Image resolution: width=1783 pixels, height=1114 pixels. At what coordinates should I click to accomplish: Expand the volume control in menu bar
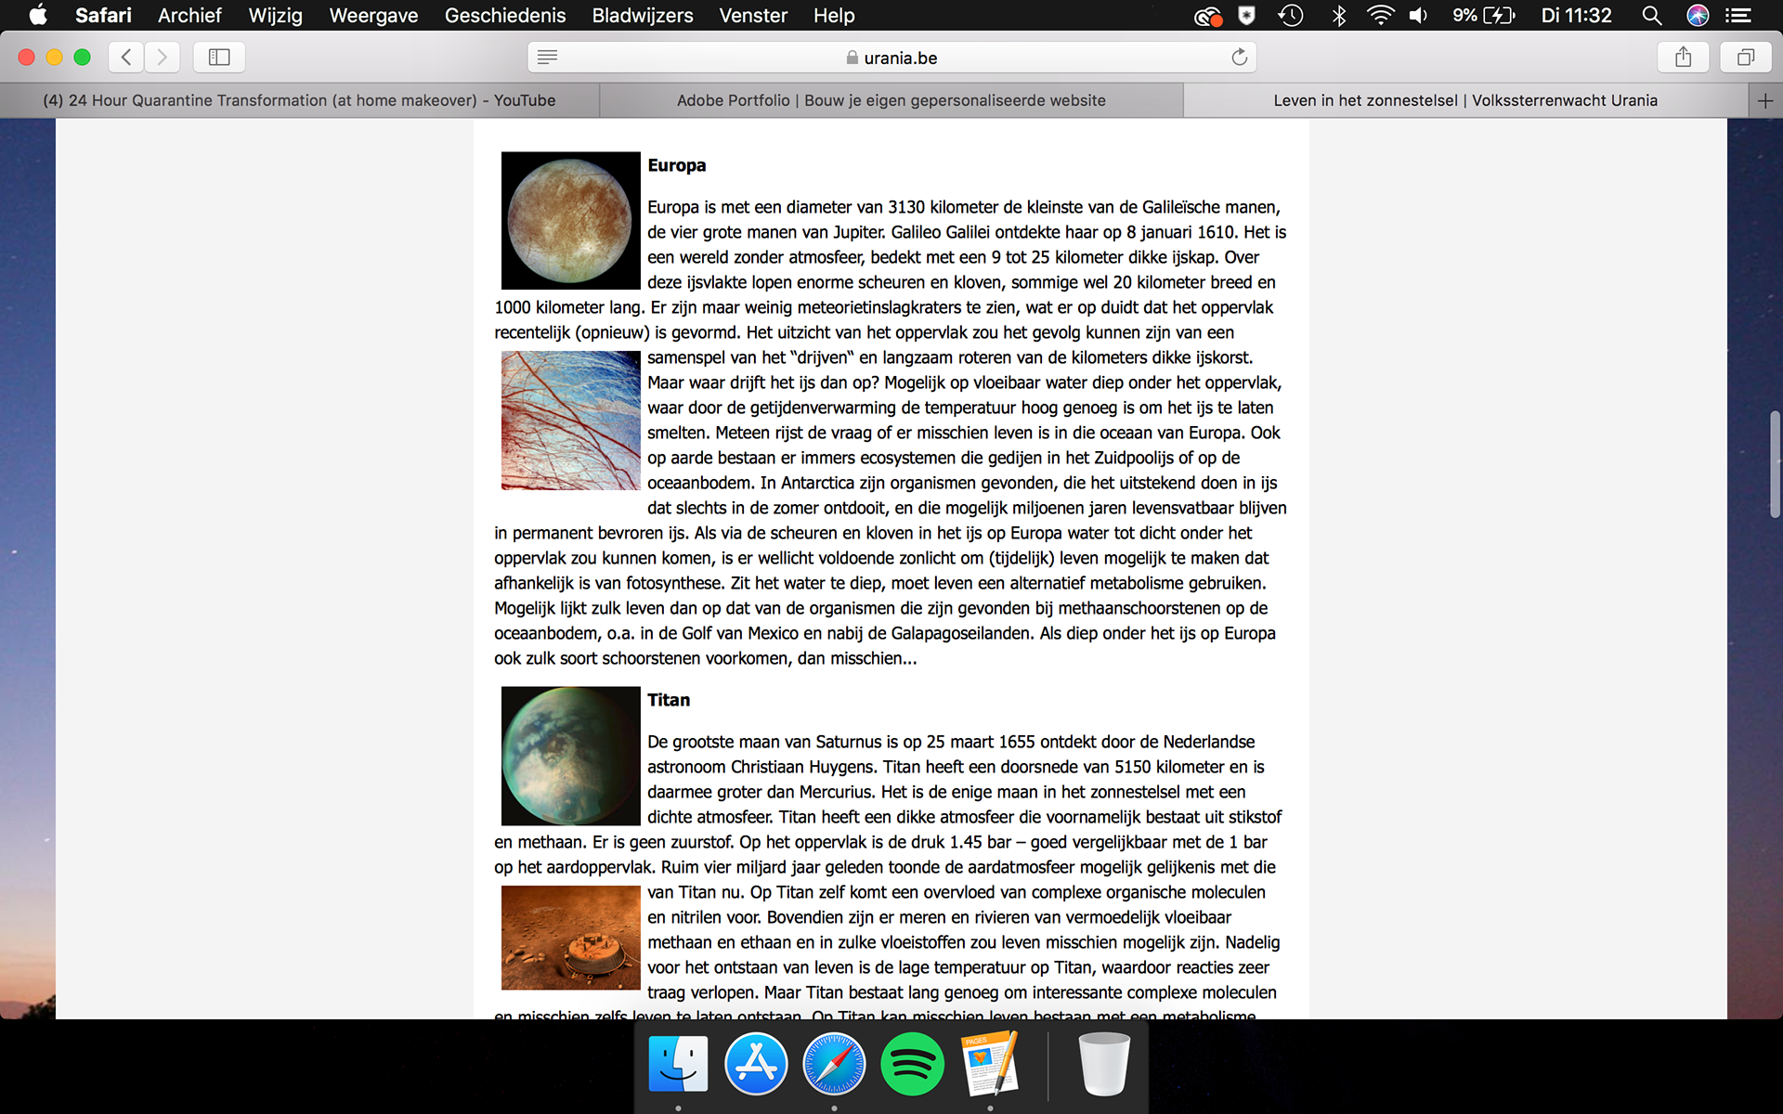pos(1418,16)
